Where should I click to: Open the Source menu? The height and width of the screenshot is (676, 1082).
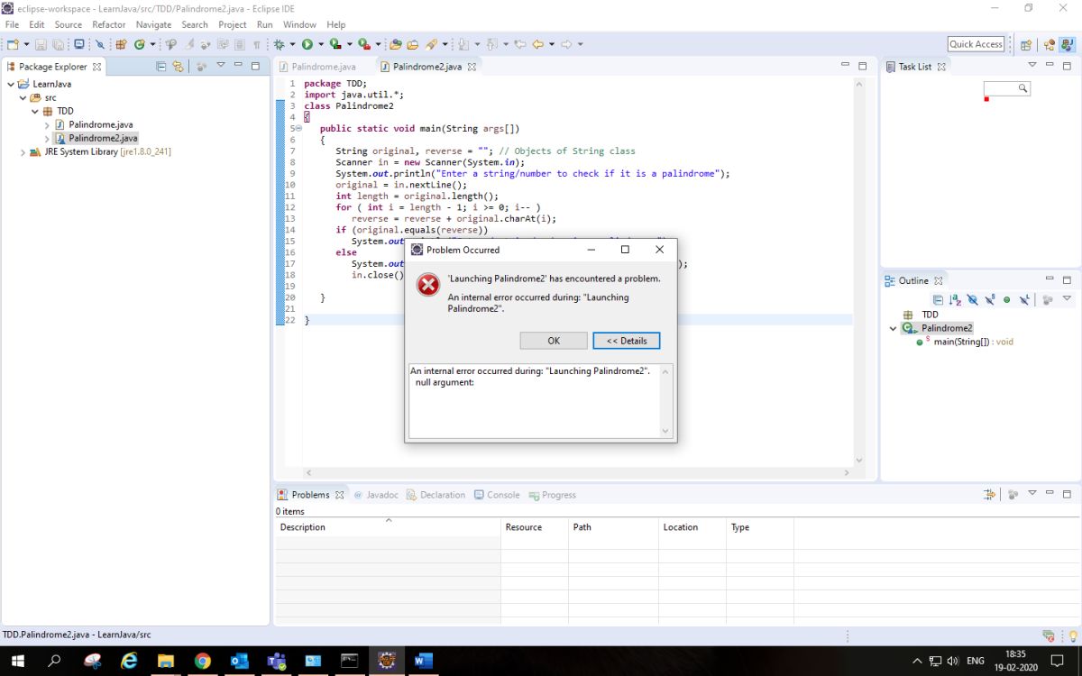69,24
